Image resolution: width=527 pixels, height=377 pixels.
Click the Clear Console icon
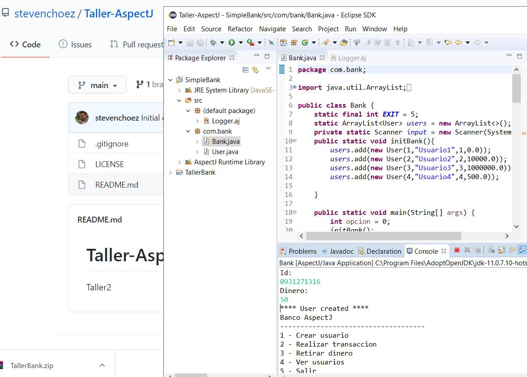[x=491, y=250]
